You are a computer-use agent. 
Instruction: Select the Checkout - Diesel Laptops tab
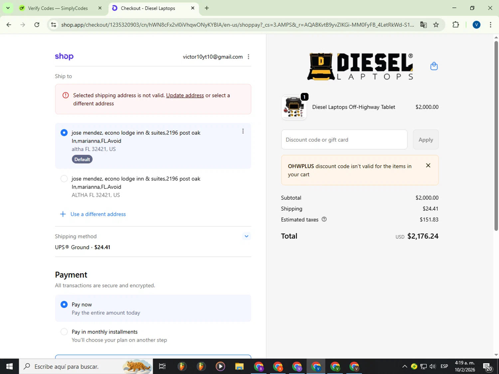148,8
